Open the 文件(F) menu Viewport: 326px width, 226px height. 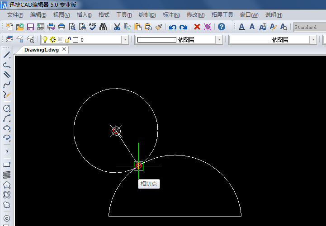[x=15, y=15]
